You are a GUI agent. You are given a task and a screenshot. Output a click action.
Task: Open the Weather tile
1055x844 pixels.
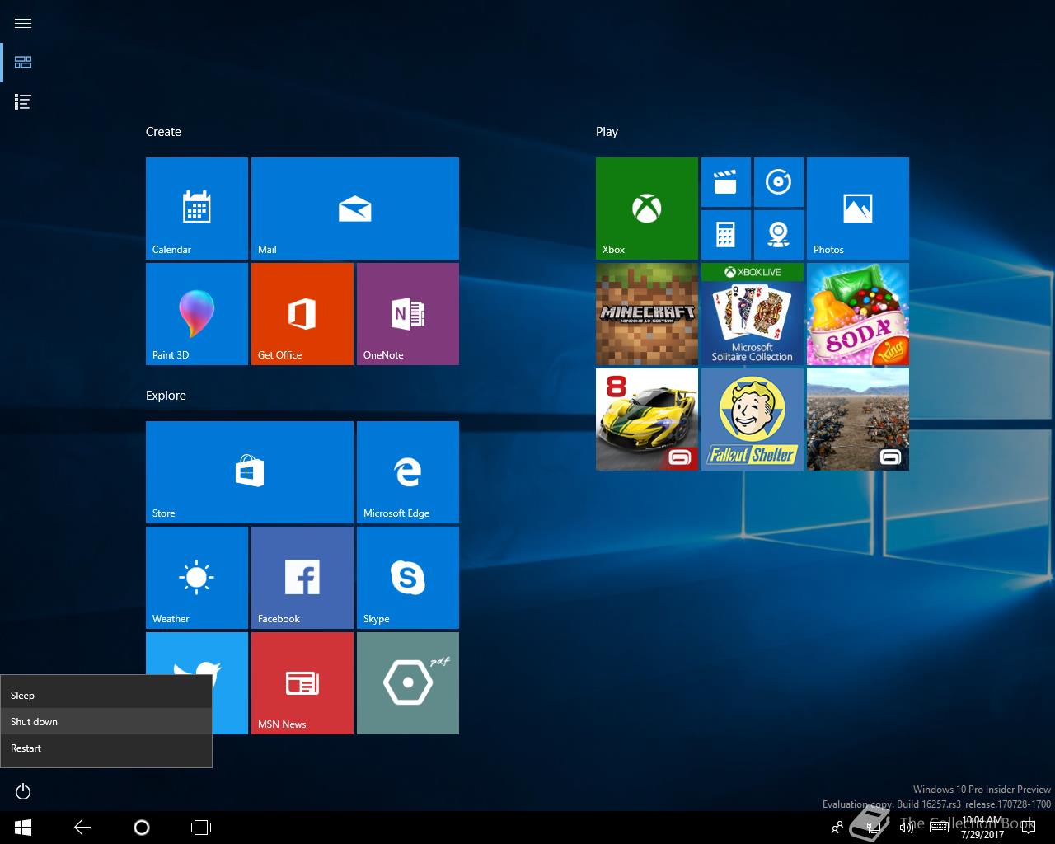197,578
